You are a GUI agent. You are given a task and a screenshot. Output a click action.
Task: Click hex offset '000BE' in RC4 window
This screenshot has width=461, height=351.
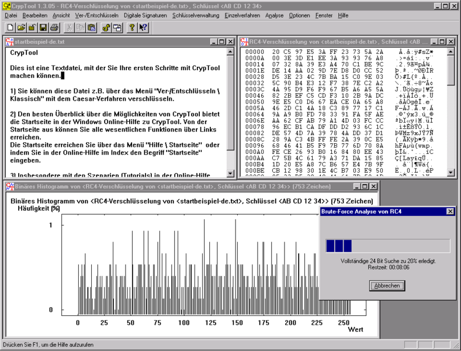[x=255, y=171]
